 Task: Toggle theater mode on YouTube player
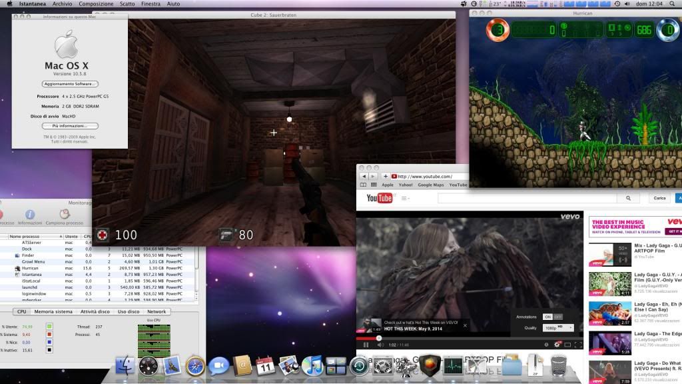(567, 345)
